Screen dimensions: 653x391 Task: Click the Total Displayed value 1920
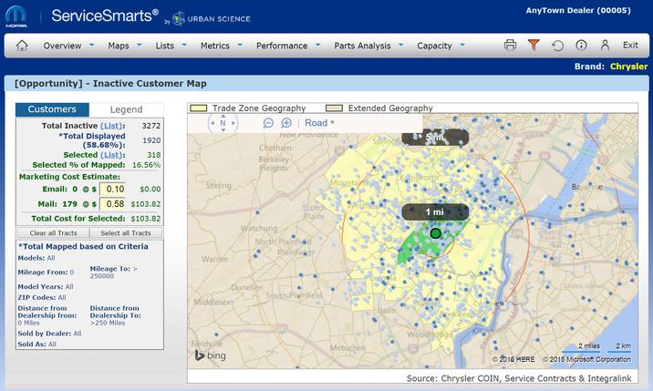point(151,140)
